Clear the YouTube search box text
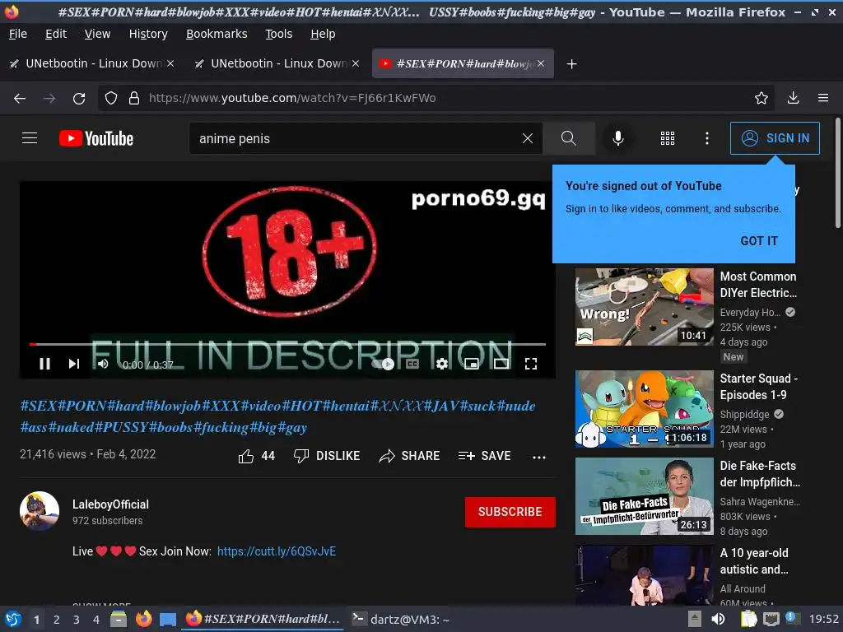 point(528,138)
